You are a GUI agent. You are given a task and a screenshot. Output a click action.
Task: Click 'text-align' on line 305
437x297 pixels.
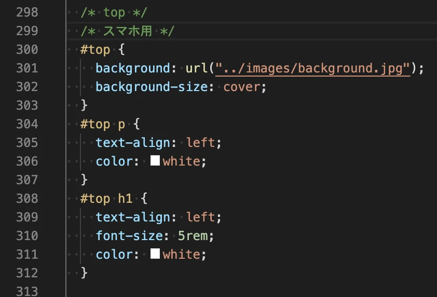click(x=133, y=143)
